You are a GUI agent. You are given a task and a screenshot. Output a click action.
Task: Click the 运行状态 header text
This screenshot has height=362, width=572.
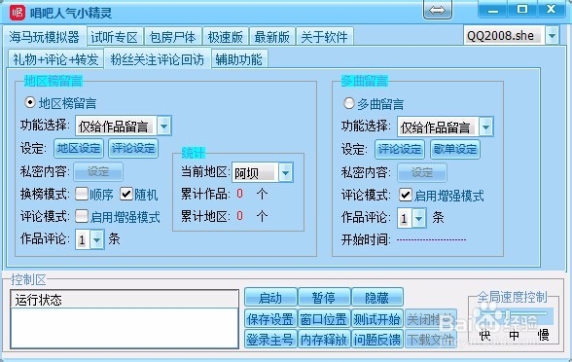tap(38, 300)
